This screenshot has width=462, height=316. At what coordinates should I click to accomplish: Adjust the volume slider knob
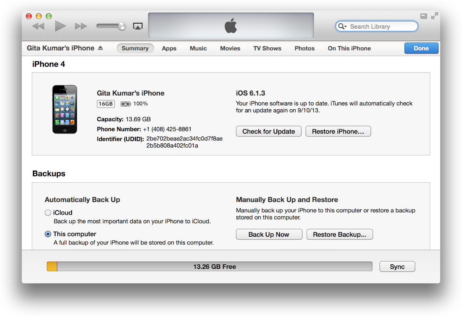coord(122,26)
